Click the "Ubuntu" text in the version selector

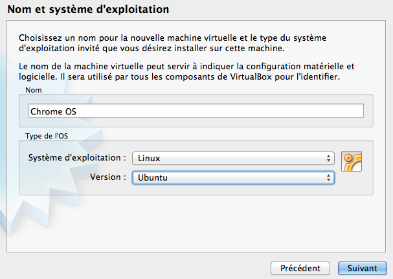click(150, 177)
